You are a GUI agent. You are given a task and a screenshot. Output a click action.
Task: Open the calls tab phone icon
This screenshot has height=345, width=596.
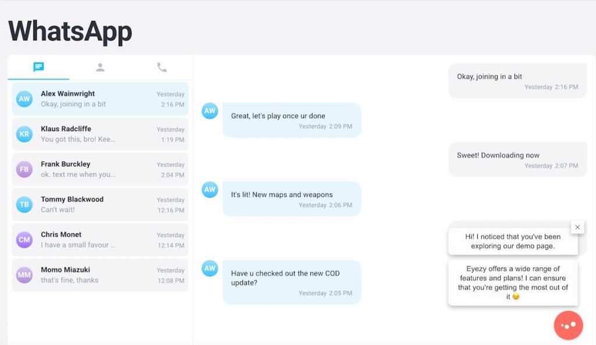[x=162, y=67]
